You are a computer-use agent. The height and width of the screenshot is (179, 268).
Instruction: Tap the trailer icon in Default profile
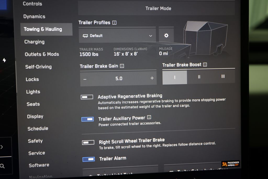[85, 36]
